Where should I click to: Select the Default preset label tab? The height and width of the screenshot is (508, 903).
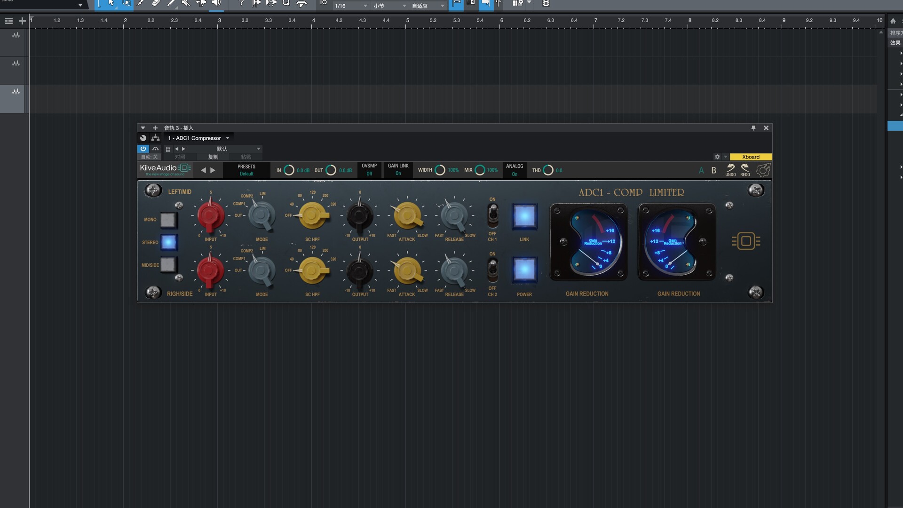click(246, 173)
